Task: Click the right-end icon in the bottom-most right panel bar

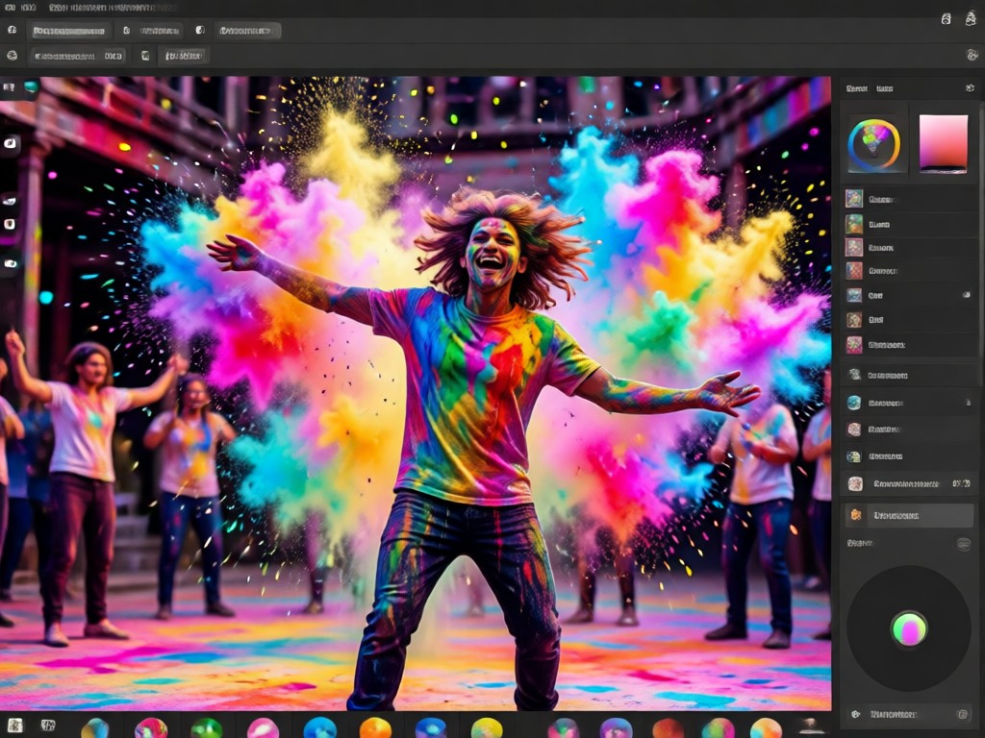Action: coord(962,714)
